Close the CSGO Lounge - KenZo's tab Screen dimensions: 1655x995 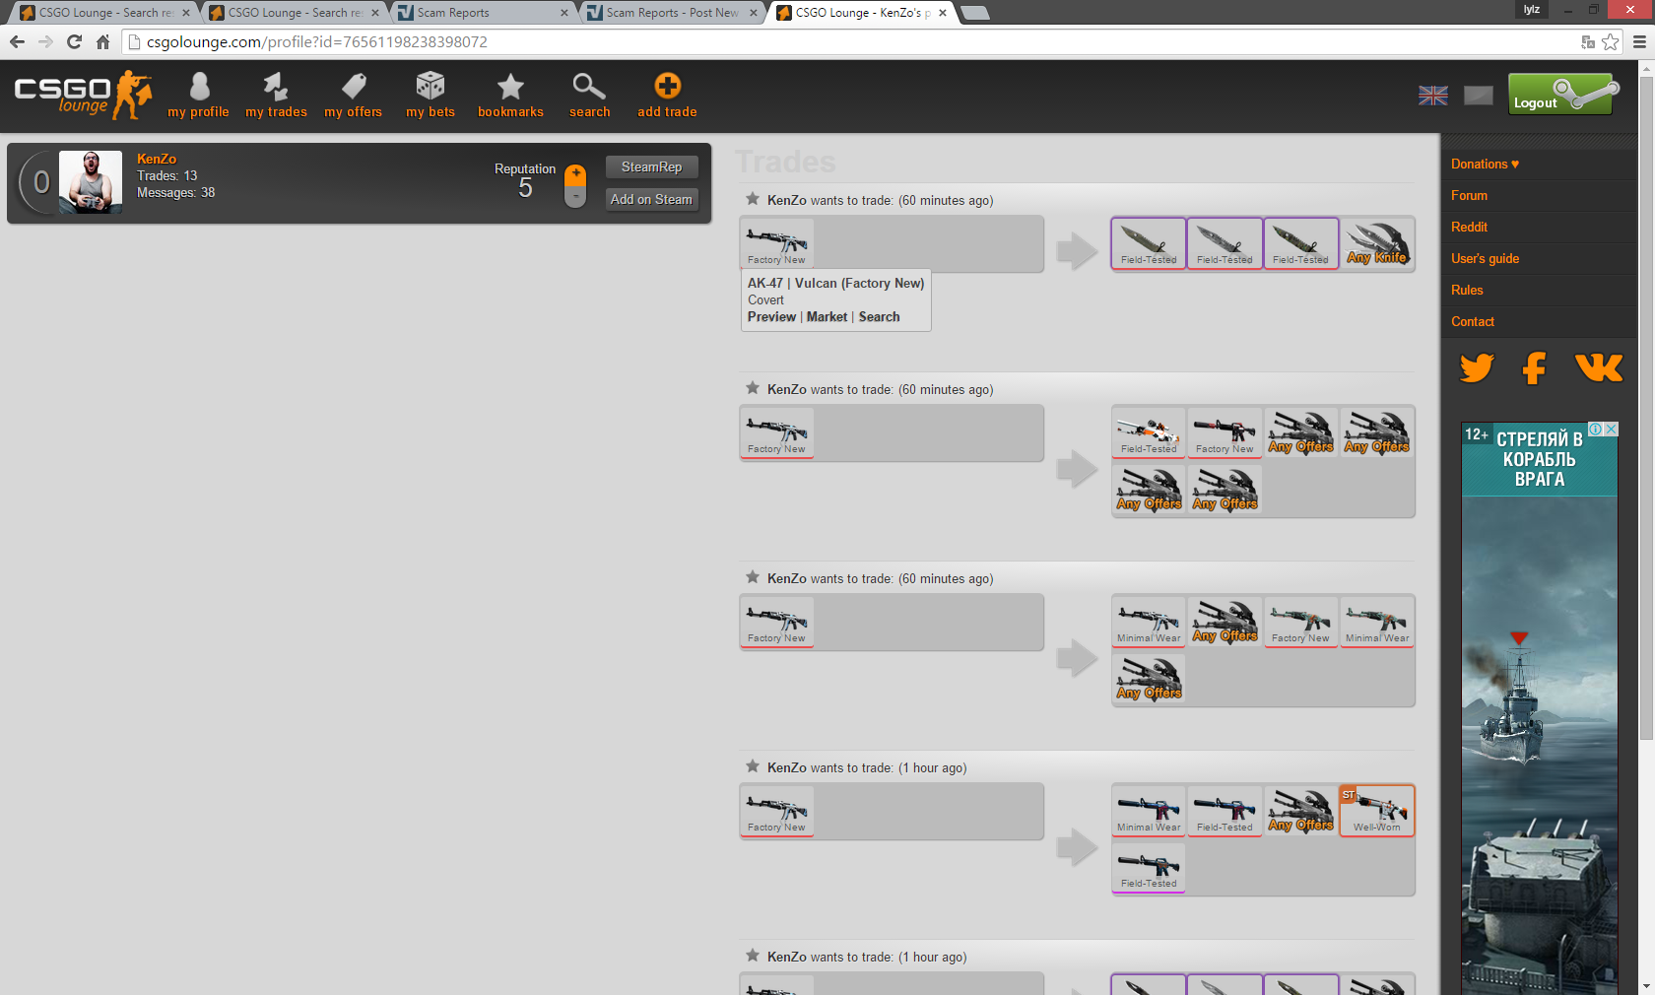click(943, 13)
